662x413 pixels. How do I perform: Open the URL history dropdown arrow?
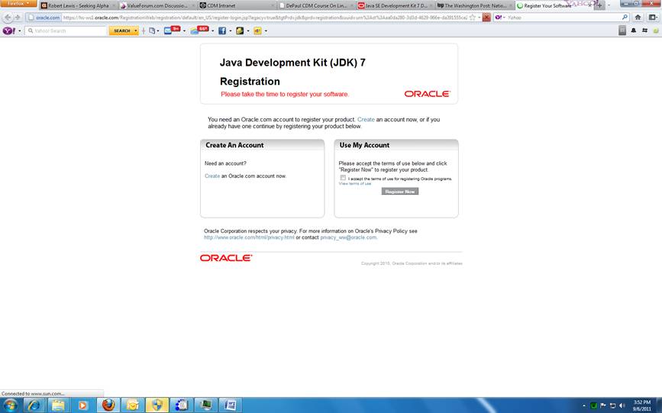tap(480, 18)
